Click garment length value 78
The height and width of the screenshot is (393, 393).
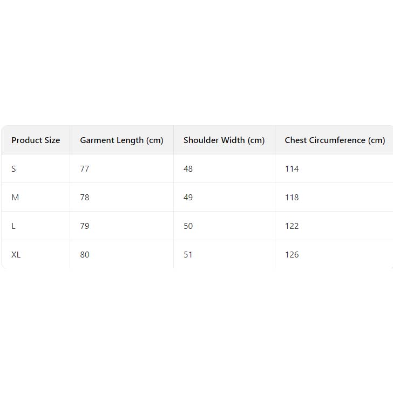[x=85, y=198]
